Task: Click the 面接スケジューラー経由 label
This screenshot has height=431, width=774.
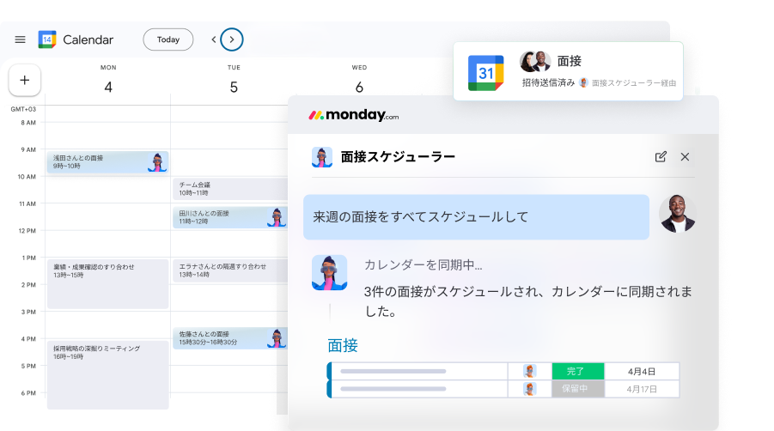Action: coord(634,82)
